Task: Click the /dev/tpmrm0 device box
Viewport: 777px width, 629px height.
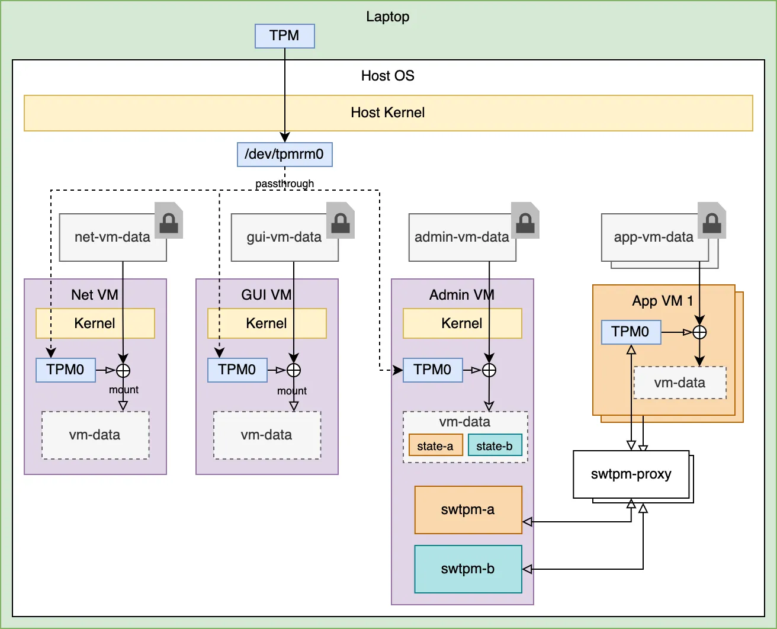Action: [284, 155]
